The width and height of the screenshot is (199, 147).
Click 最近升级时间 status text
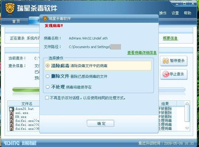coord(166,143)
